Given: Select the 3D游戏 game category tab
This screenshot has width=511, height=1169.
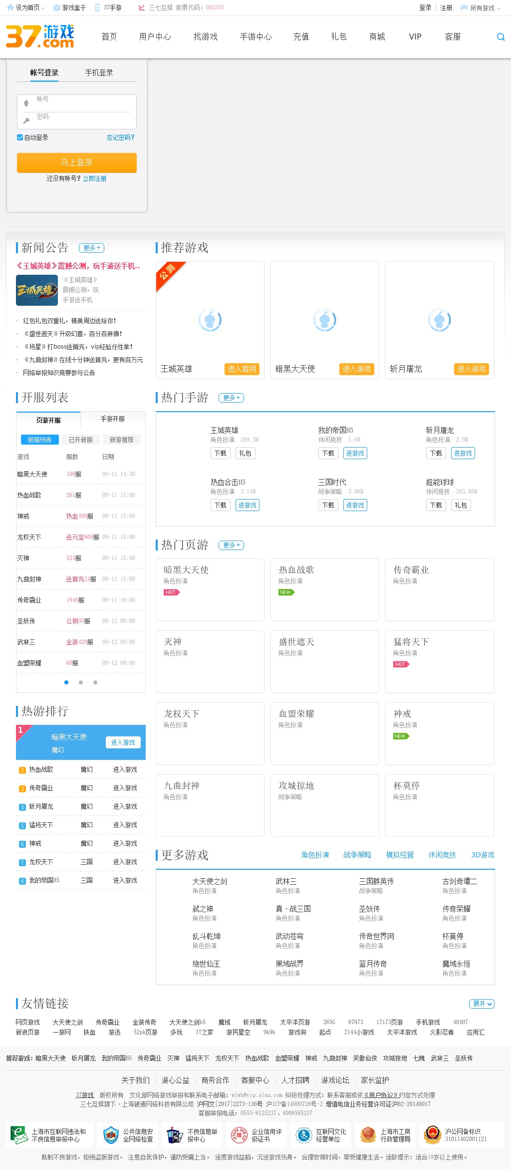Looking at the screenshot, I should 483,855.
